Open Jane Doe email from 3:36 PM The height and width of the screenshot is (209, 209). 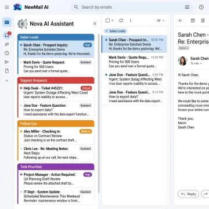134,79
